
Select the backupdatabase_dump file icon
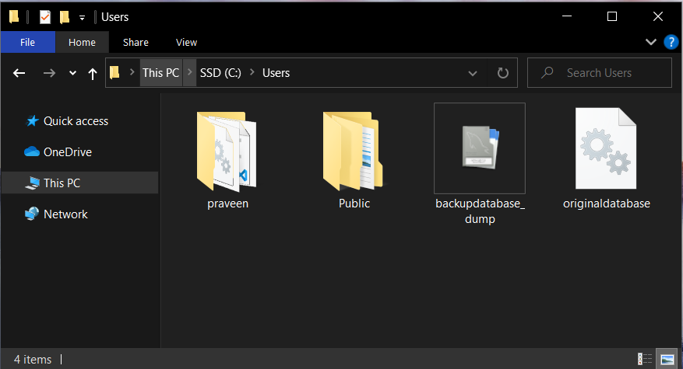[480, 148]
